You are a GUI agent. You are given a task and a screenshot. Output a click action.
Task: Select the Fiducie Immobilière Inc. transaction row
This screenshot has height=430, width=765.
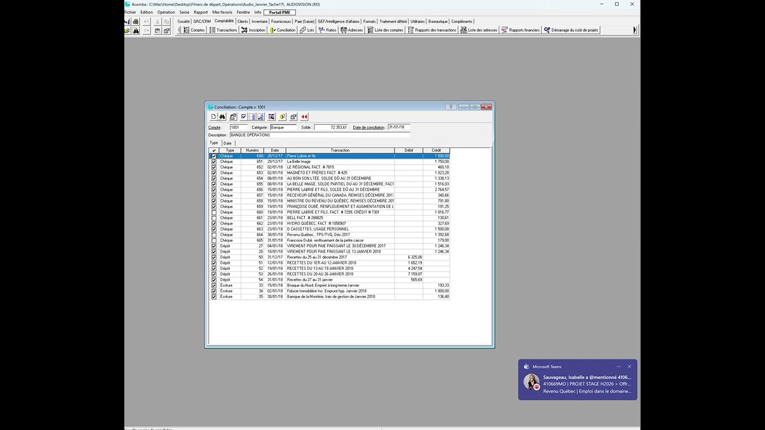tap(329, 291)
